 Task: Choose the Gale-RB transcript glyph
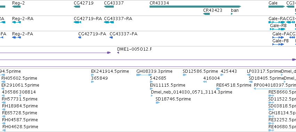[x=278, y=29]
